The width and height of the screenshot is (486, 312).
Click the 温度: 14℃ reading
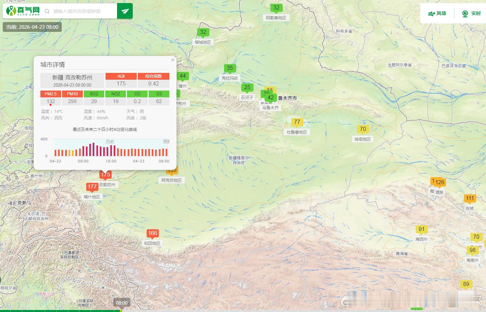click(52, 112)
